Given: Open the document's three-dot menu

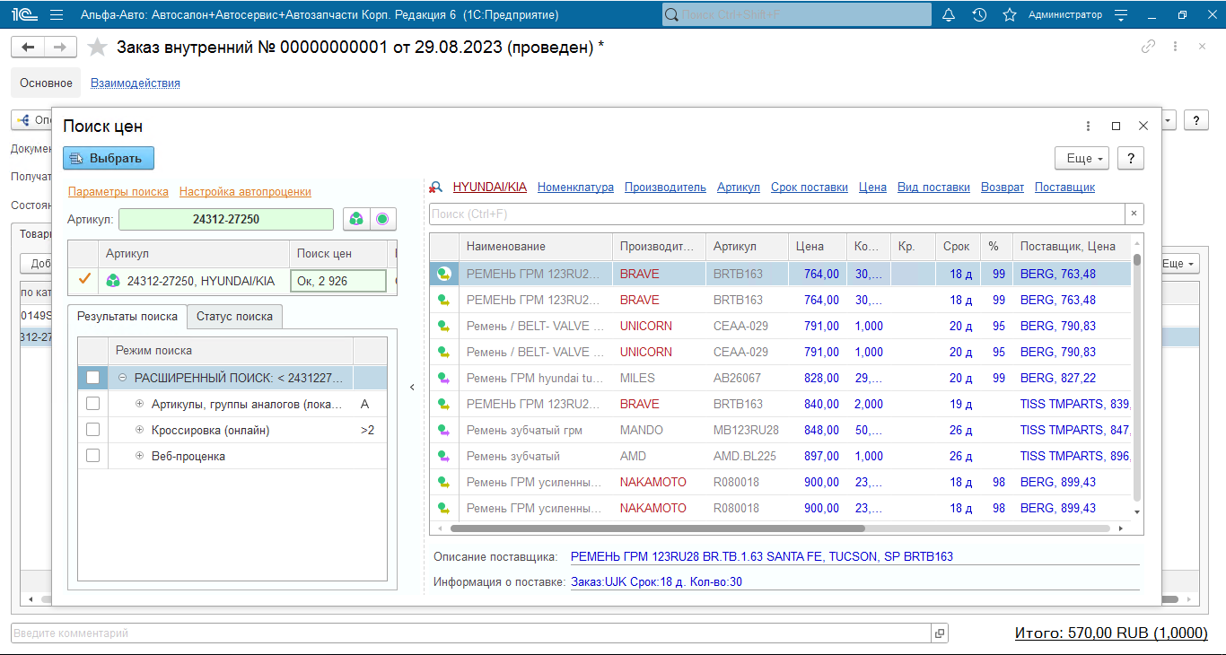Looking at the screenshot, I should click(x=1175, y=48).
